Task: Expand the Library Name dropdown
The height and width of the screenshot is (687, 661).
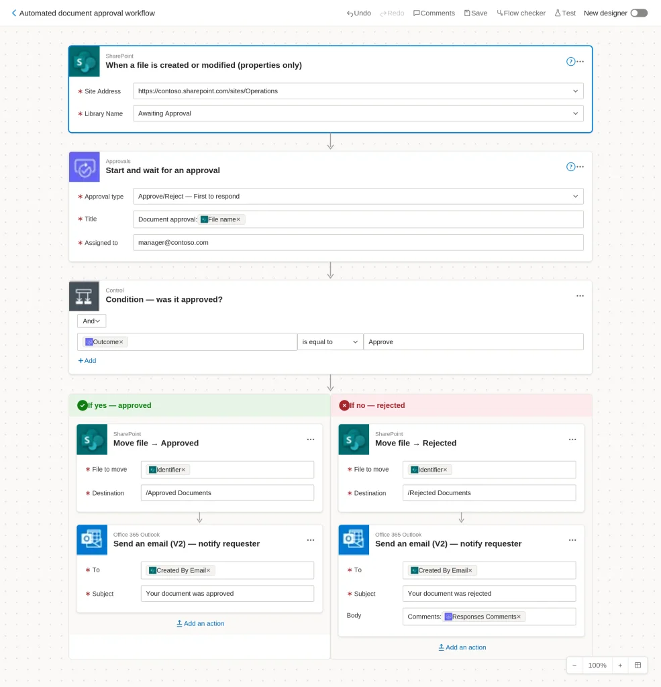Action: [575, 113]
